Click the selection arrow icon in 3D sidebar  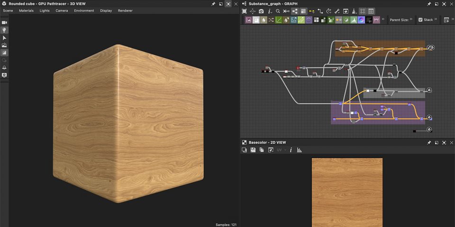click(4, 37)
